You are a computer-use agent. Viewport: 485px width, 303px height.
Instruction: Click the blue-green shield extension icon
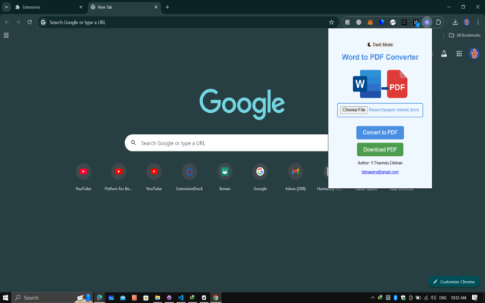[381, 22]
